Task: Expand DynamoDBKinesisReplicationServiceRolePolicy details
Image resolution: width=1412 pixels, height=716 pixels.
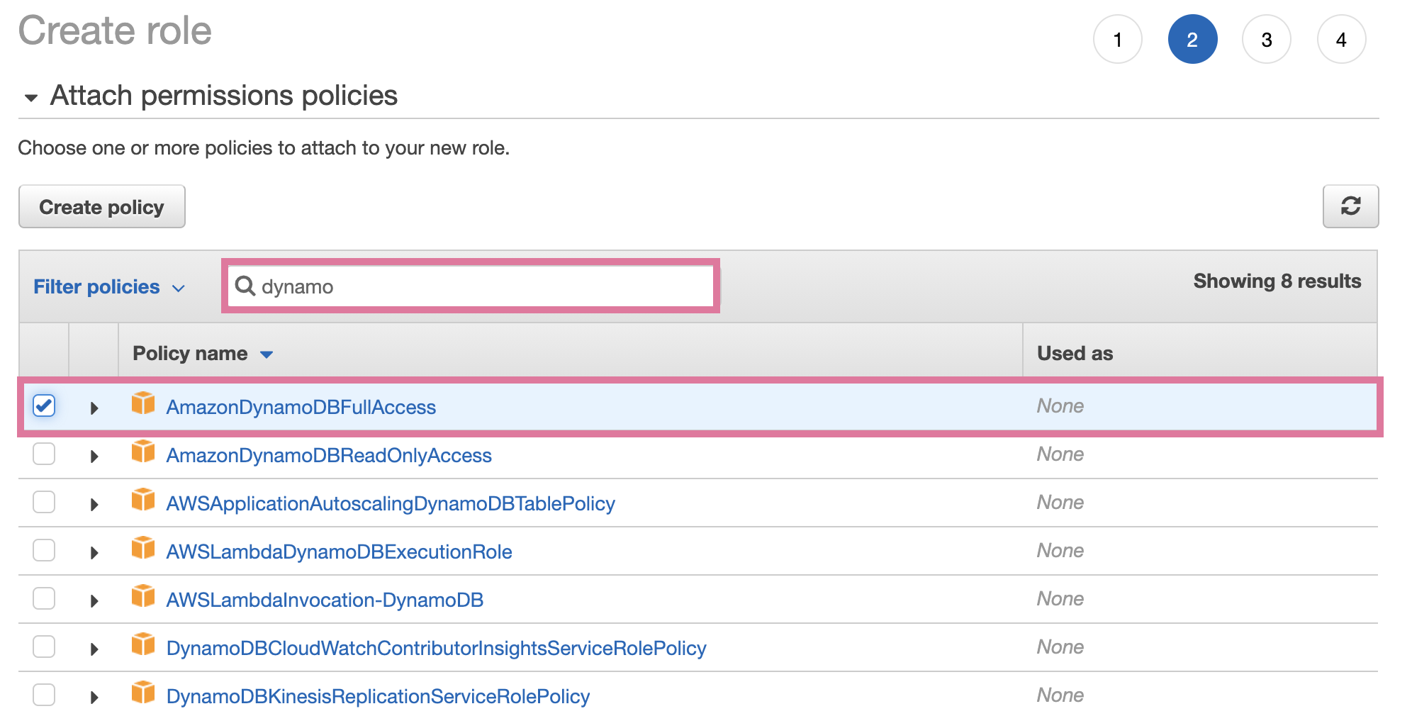Action: (x=94, y=698)
